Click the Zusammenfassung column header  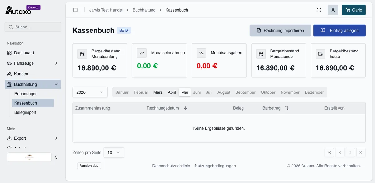[x=93, y=108]
